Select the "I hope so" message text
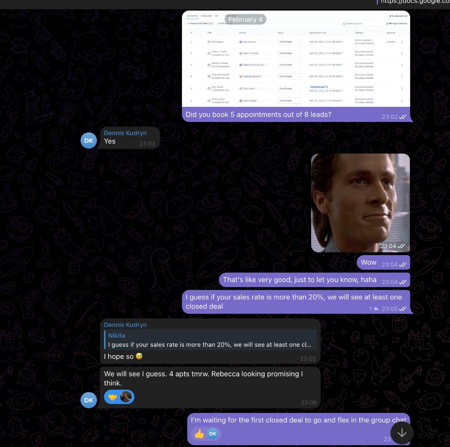The width and height of the screenshot is (450, 447). (x=123, y=356)
